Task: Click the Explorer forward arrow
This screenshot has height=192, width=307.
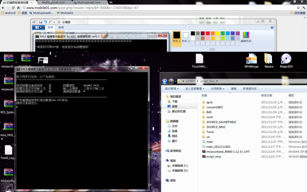Action: (x=171, y=81)
